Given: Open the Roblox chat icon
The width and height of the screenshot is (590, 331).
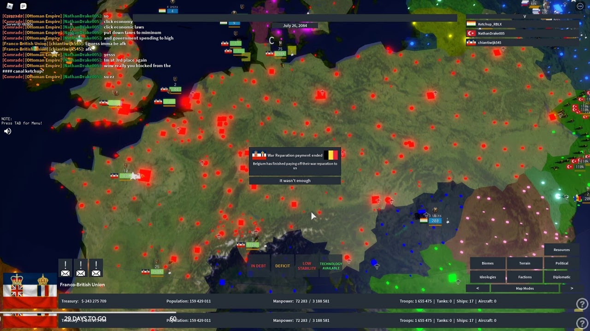Looking at the screenshot, I should tap(23, 6).
